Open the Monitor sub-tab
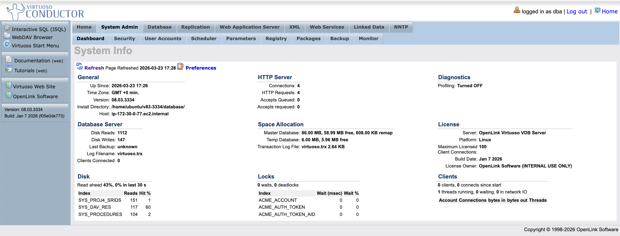This screenshot has width=620, height=236. click(368, 39)
